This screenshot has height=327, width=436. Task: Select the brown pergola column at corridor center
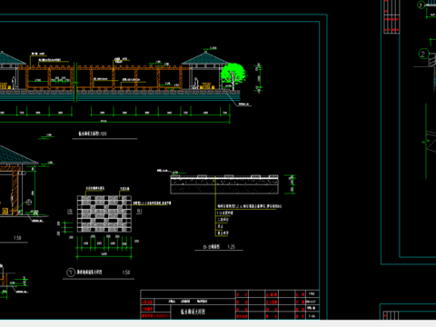(x=114, y=79)
